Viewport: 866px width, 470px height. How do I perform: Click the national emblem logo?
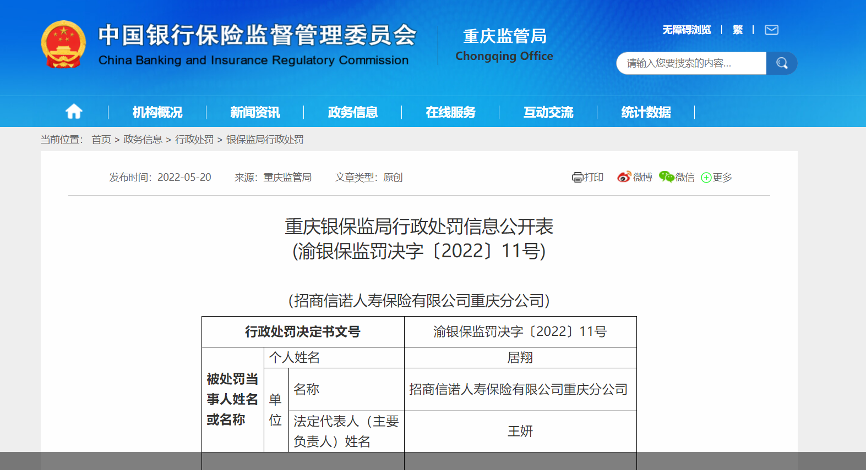pos(63,45)
